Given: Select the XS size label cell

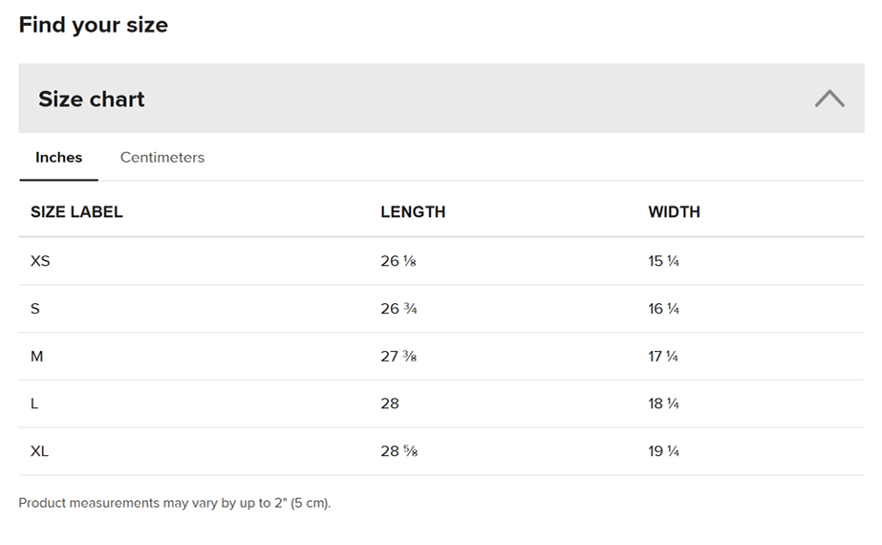Looking at the screenshot, I should 40,261.
